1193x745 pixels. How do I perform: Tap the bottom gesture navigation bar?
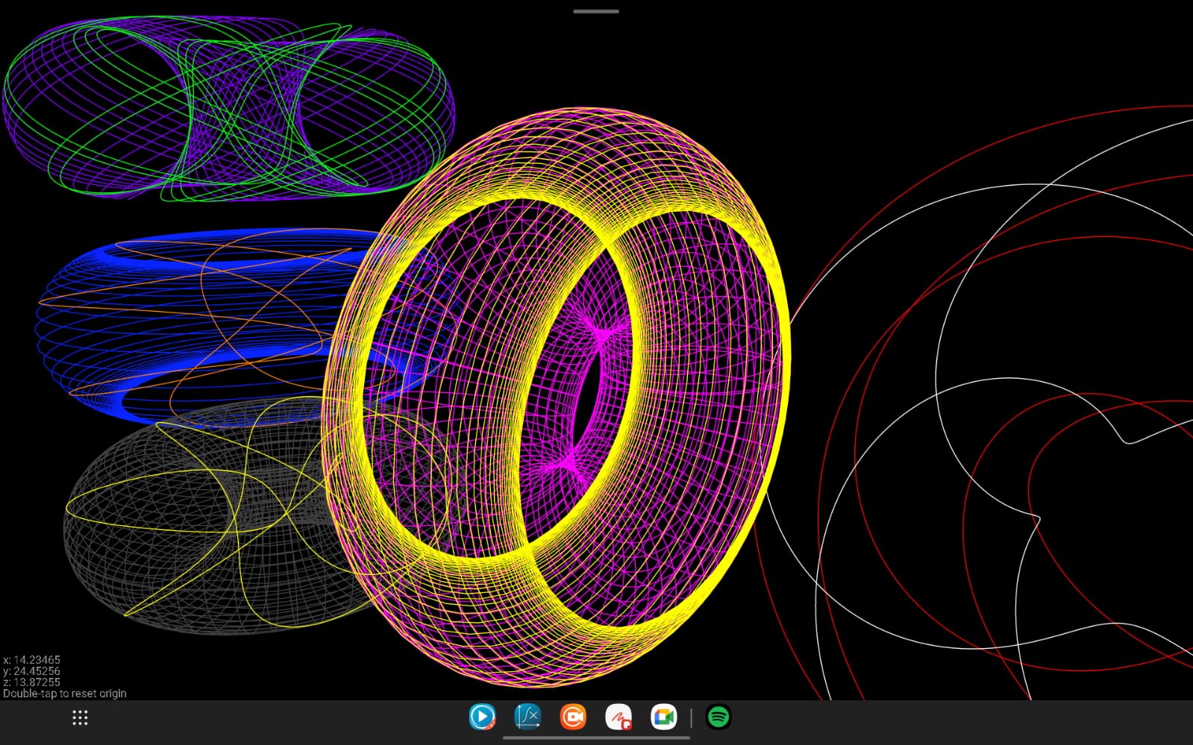pos(596,738)
